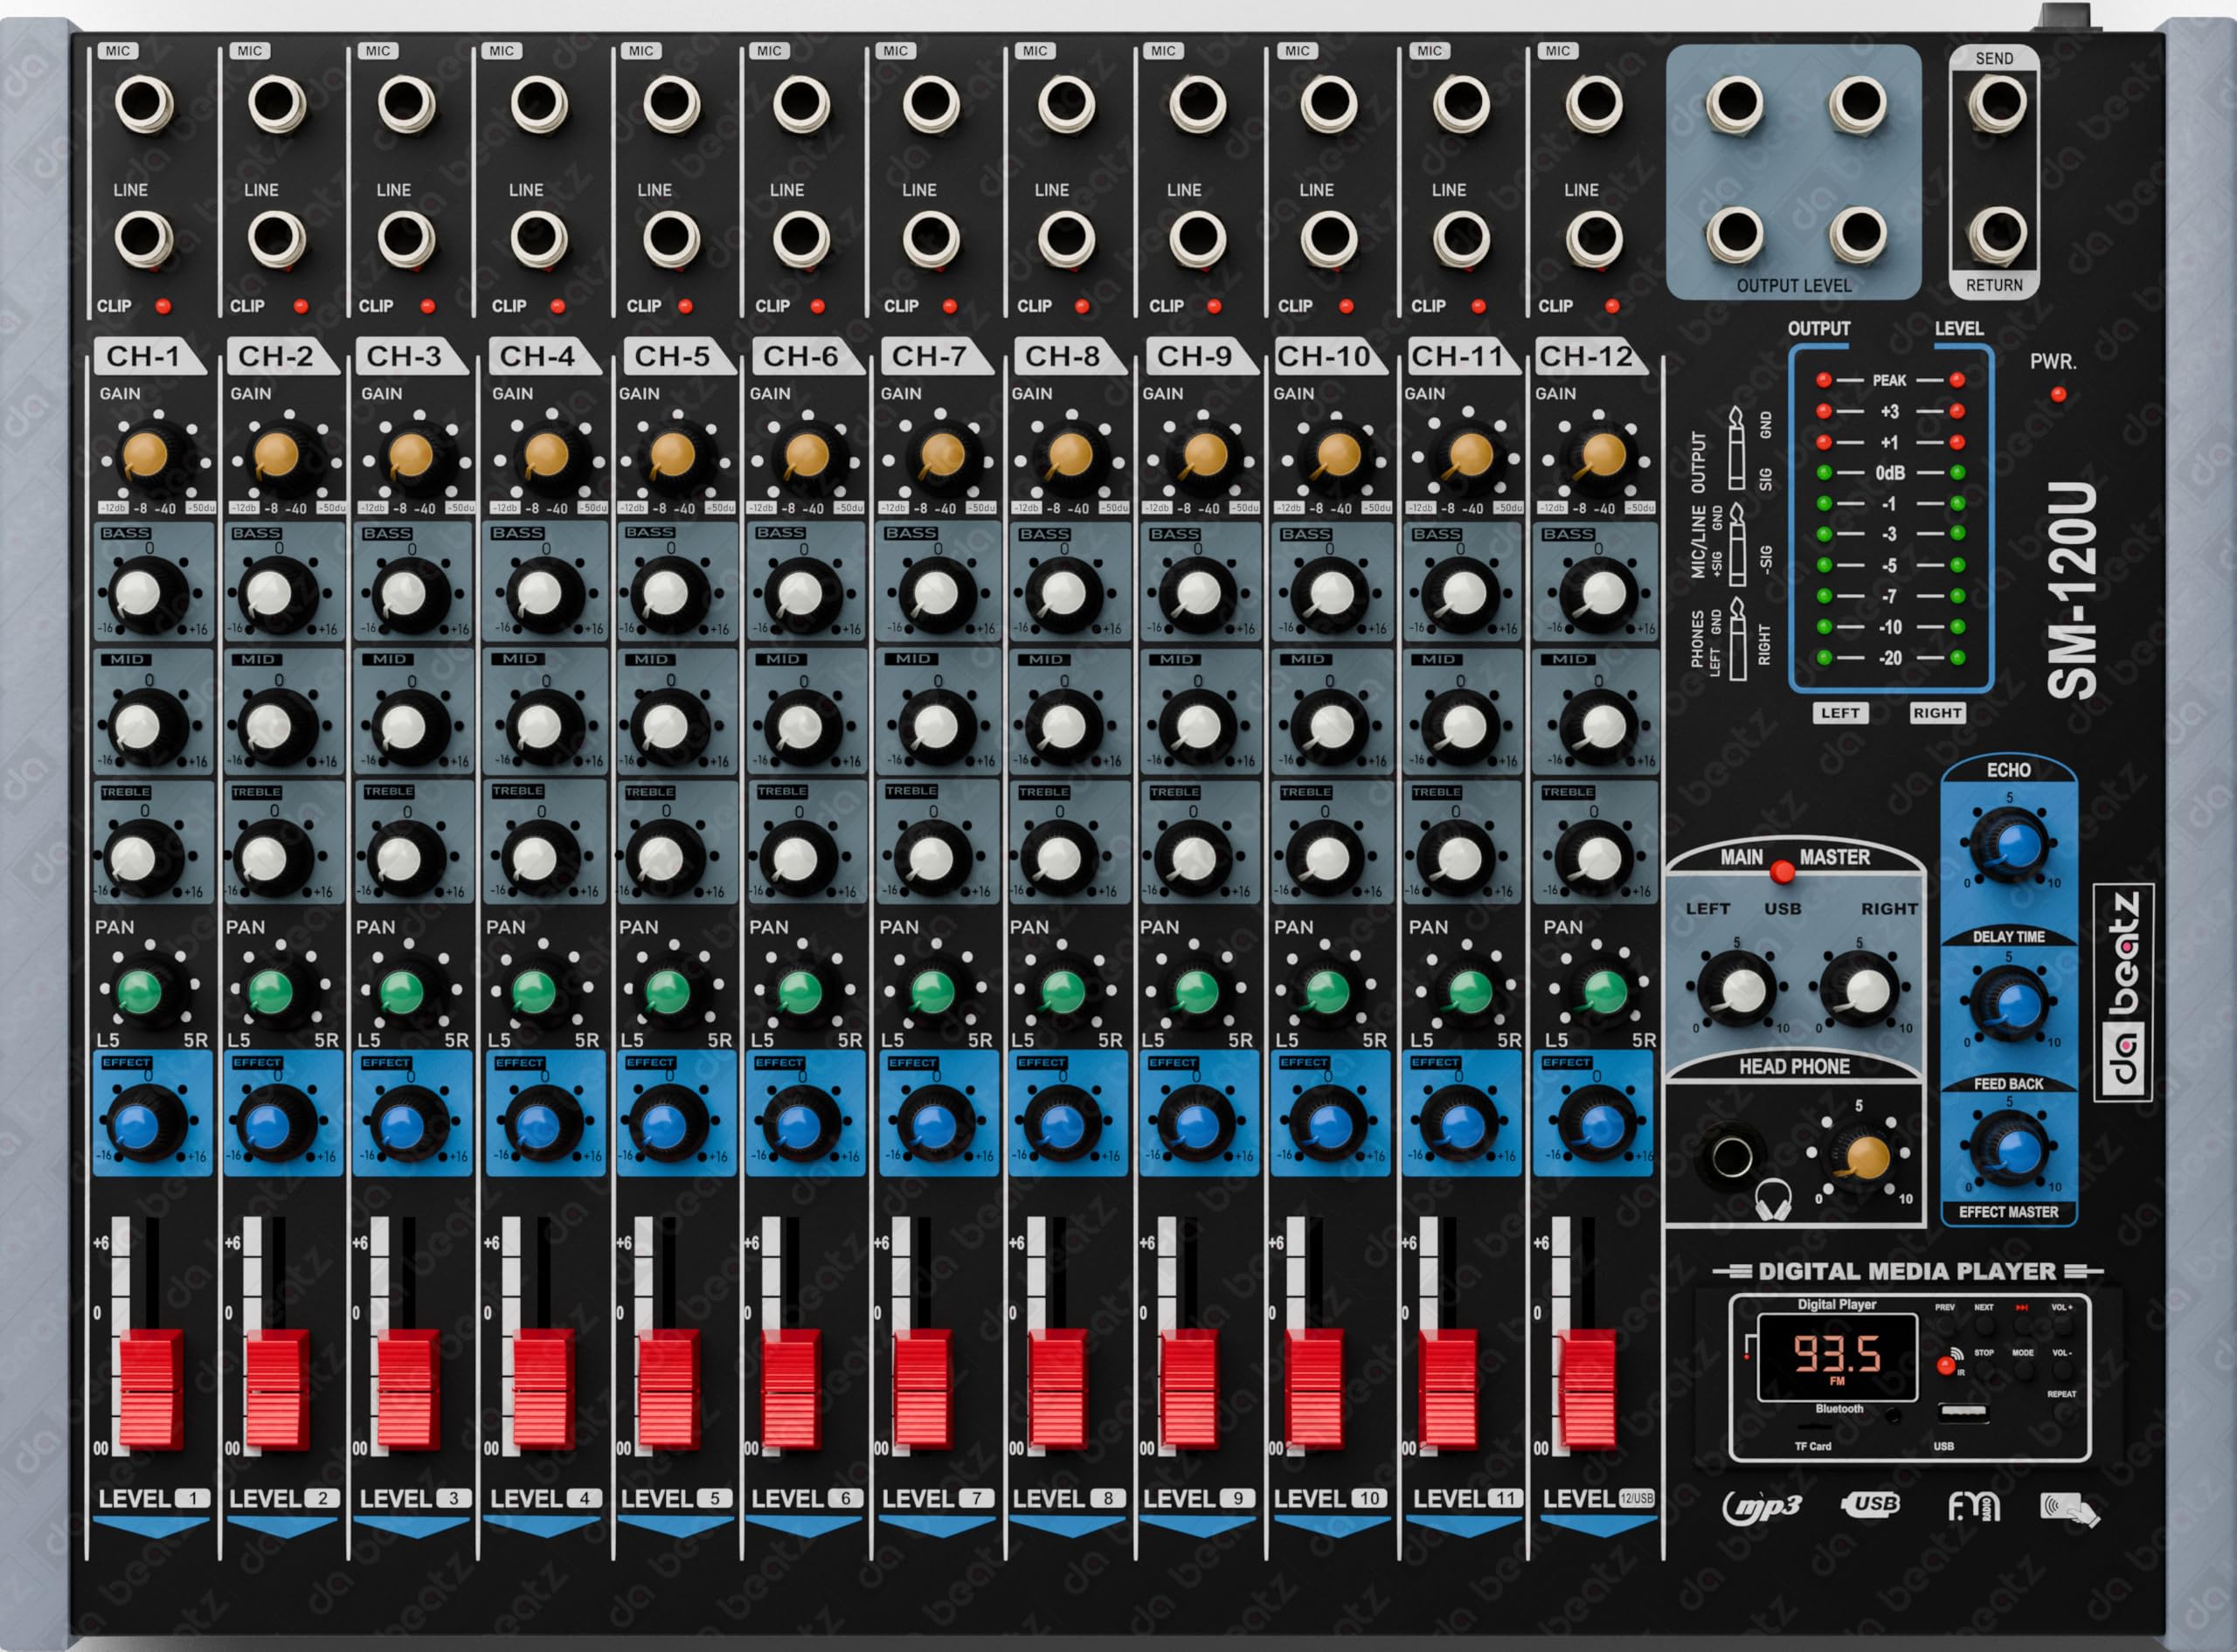Click the USB logo below the media player
The height and width of the screenshot is (1652, 2237).
point(1871,1504)
